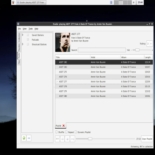Viewport: 155px width, 155px height.
Task: Click inside the Search input field
Action: click(102, 50)
